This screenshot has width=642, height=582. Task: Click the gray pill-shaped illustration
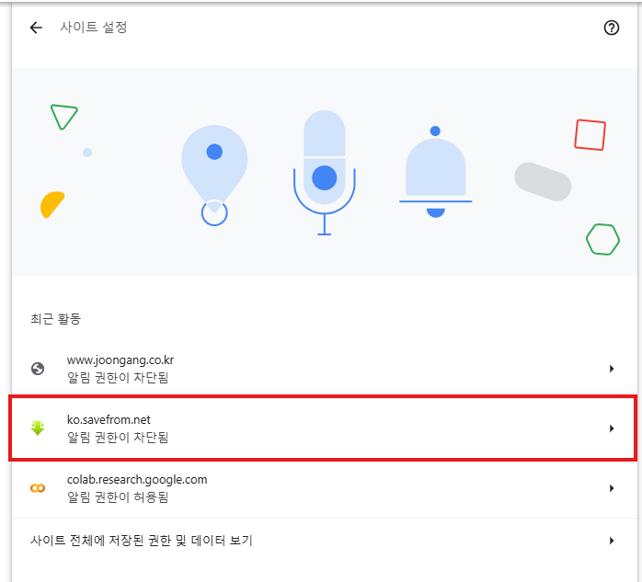coord(543,181)
